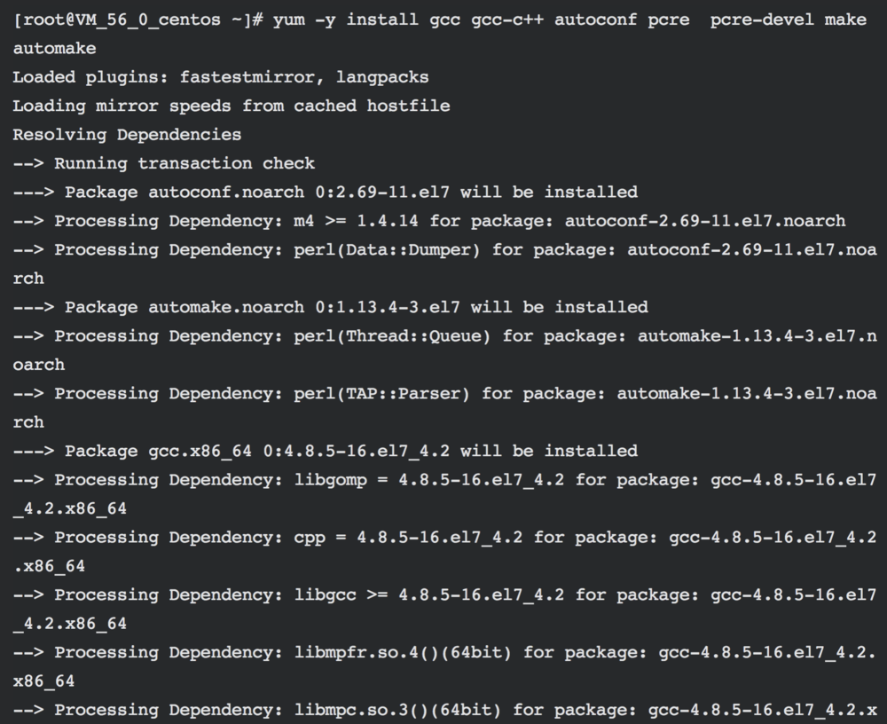Click the 'Loading mirror speeds' line
887x724 pixels.
click(x=231, y=106)
